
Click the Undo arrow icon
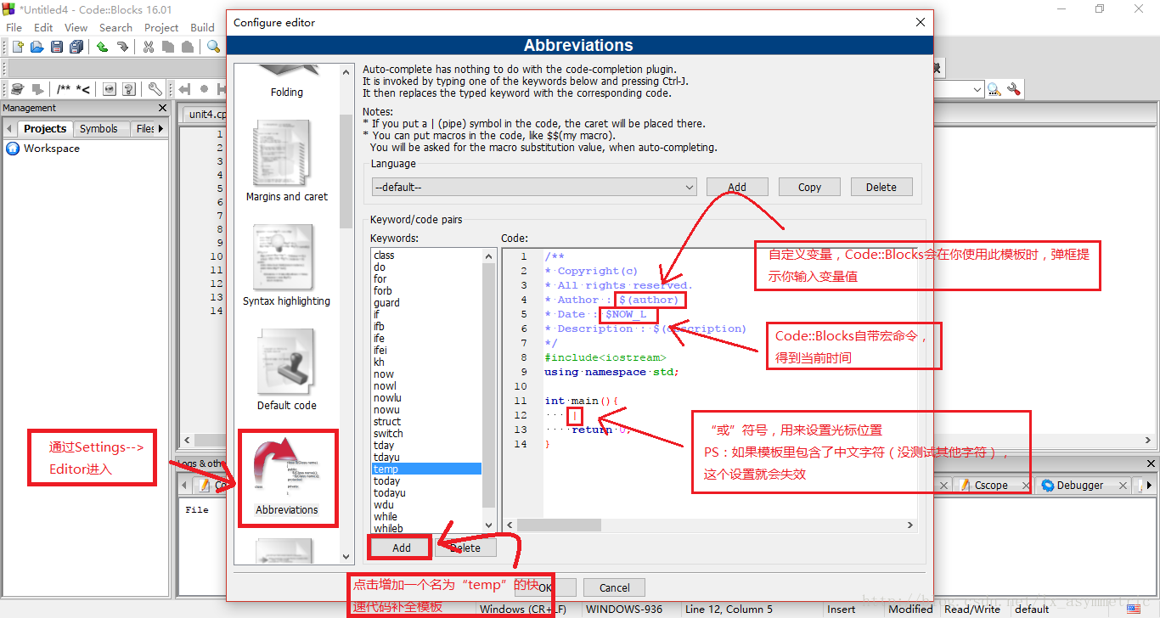coord(102,47)
